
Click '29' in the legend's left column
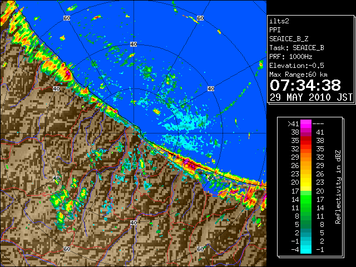coord(295,157)
